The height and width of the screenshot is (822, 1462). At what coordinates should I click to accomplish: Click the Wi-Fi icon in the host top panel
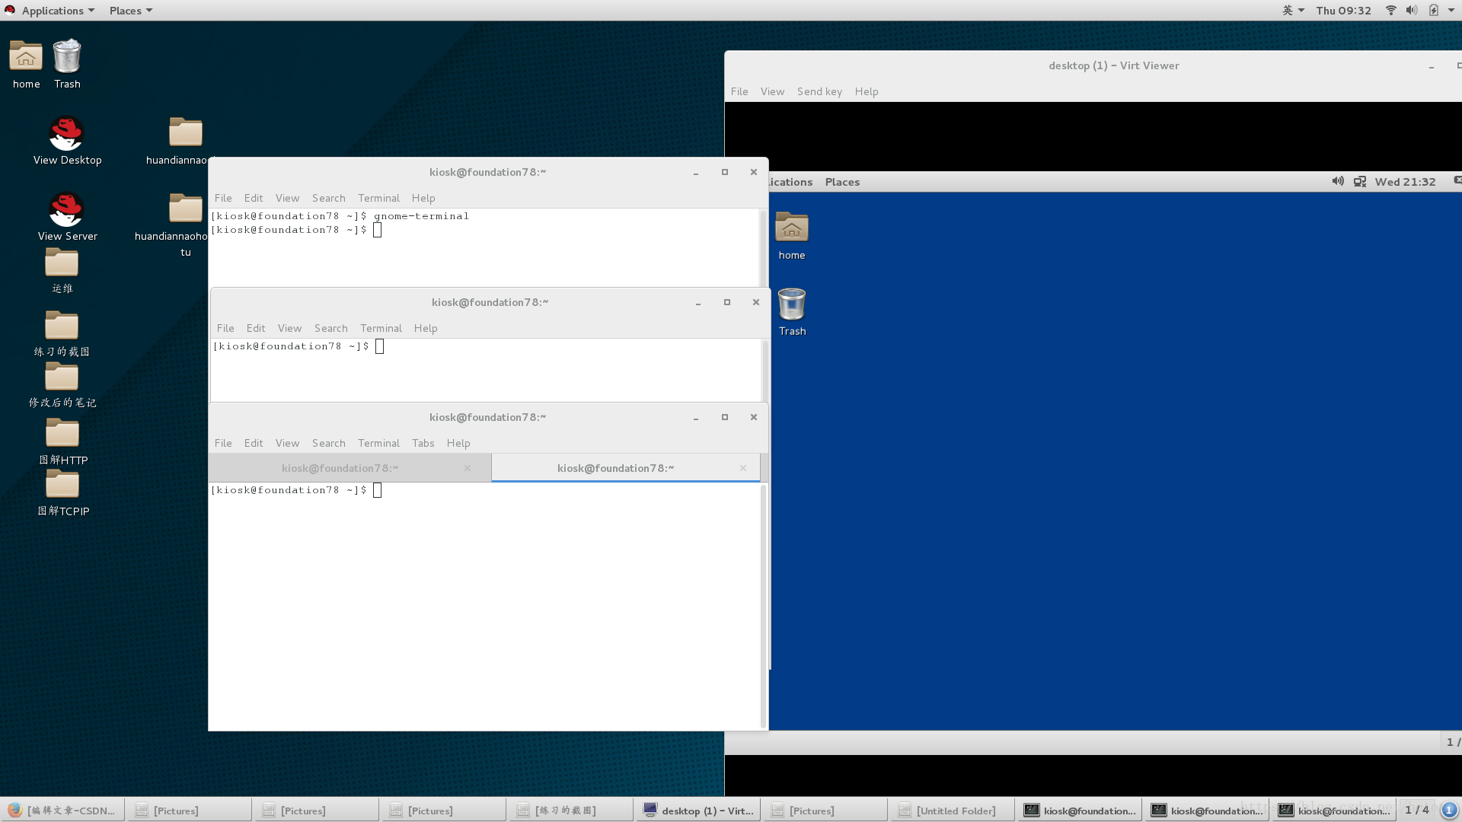(1391, 11)
